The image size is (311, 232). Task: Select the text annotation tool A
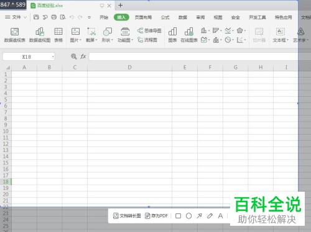[220, 216]
